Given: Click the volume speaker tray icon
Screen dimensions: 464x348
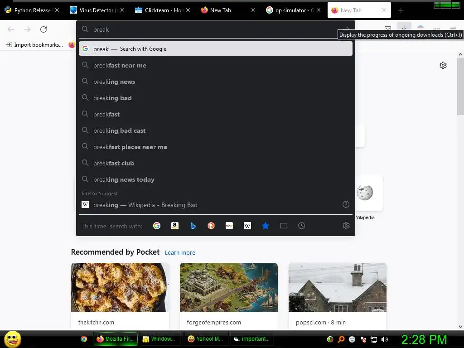Looking at the screenshot, I should [385, 339].
